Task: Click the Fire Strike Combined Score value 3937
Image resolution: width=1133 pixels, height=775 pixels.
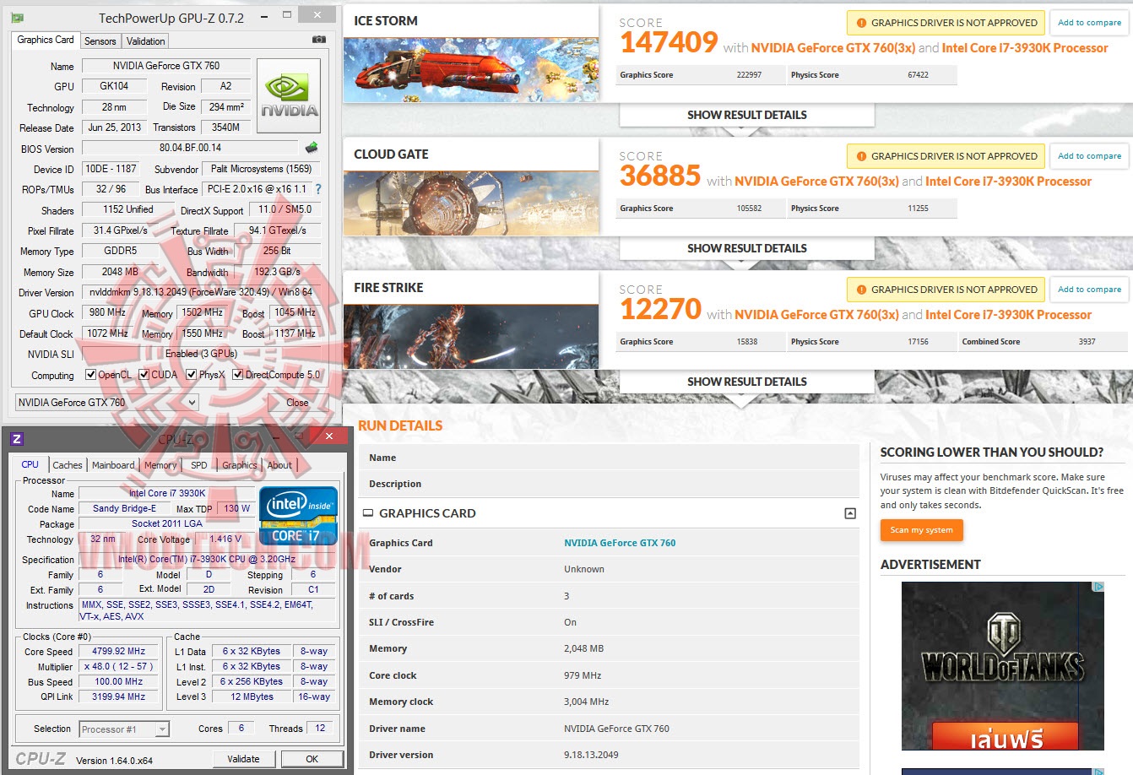Action: (x=1087, y=342)
